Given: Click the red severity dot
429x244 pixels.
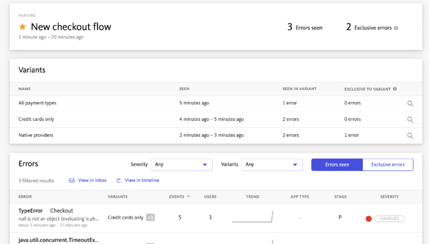Looking at the screenshot, I should click(368, 218).
